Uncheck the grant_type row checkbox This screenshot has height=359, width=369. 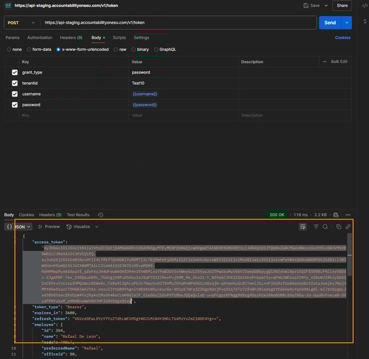click(14, 72)
